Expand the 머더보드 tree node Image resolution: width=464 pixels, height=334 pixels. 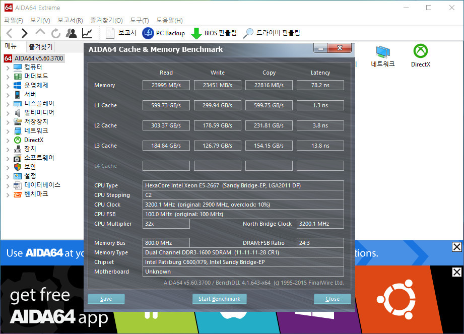(x=8, y=77)
